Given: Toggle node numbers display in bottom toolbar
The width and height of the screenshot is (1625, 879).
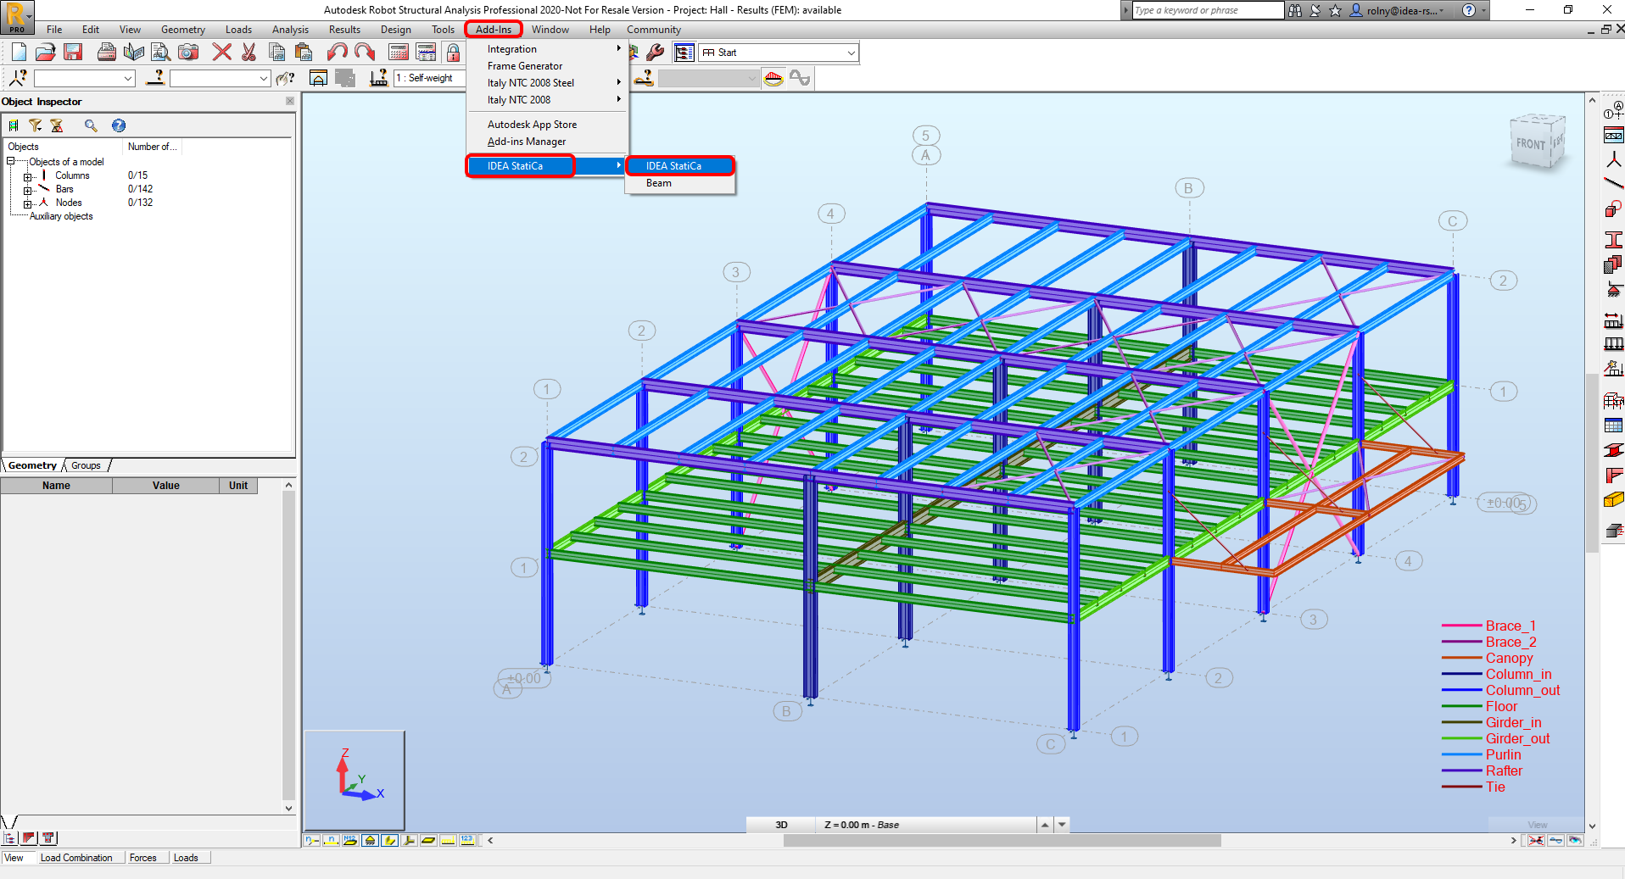Looking at the screenshot, I should pyautogui.click(x=311, y=841).
